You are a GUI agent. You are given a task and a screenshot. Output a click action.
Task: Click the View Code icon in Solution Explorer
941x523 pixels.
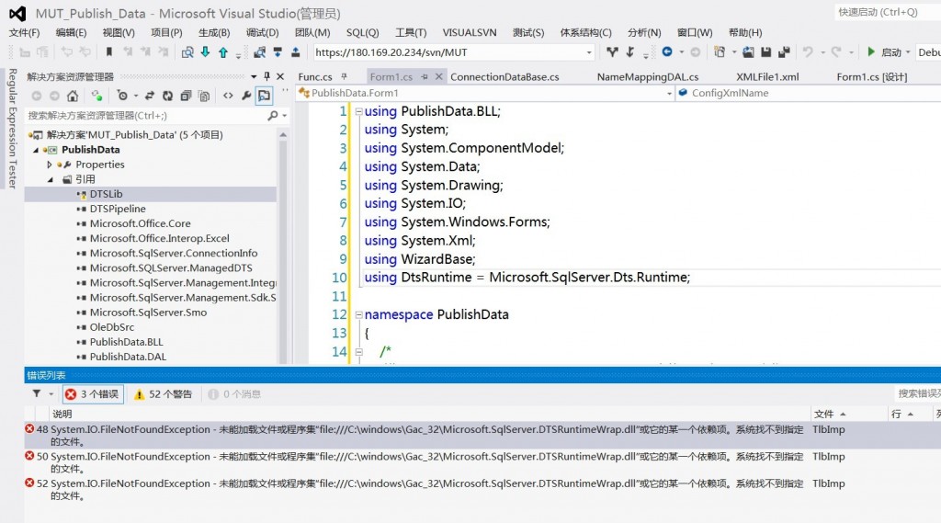pyautogui.click(x=228, y=96)
